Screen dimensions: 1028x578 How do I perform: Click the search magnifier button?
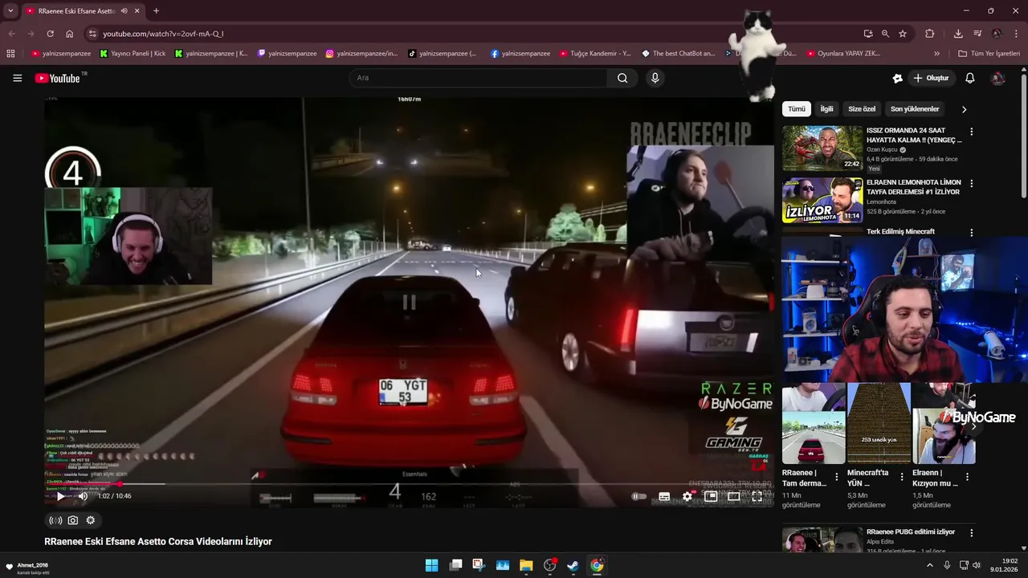point(622,78)
